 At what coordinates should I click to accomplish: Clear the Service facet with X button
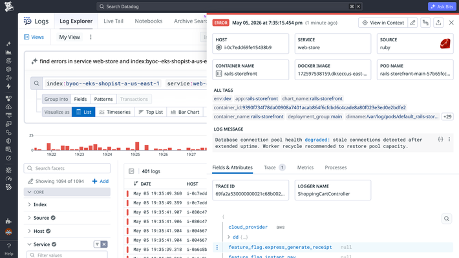click(104, 244)
